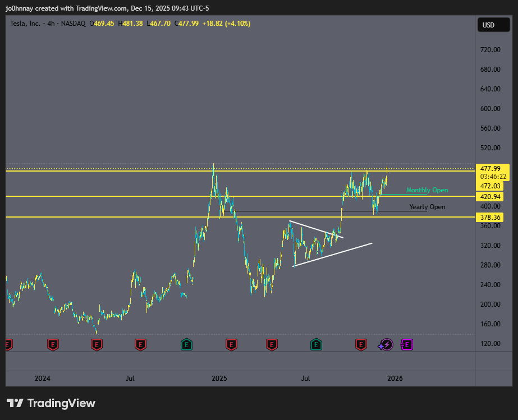
Task: Click the 472.03 horizontal line price label
Action: [490, 186]
